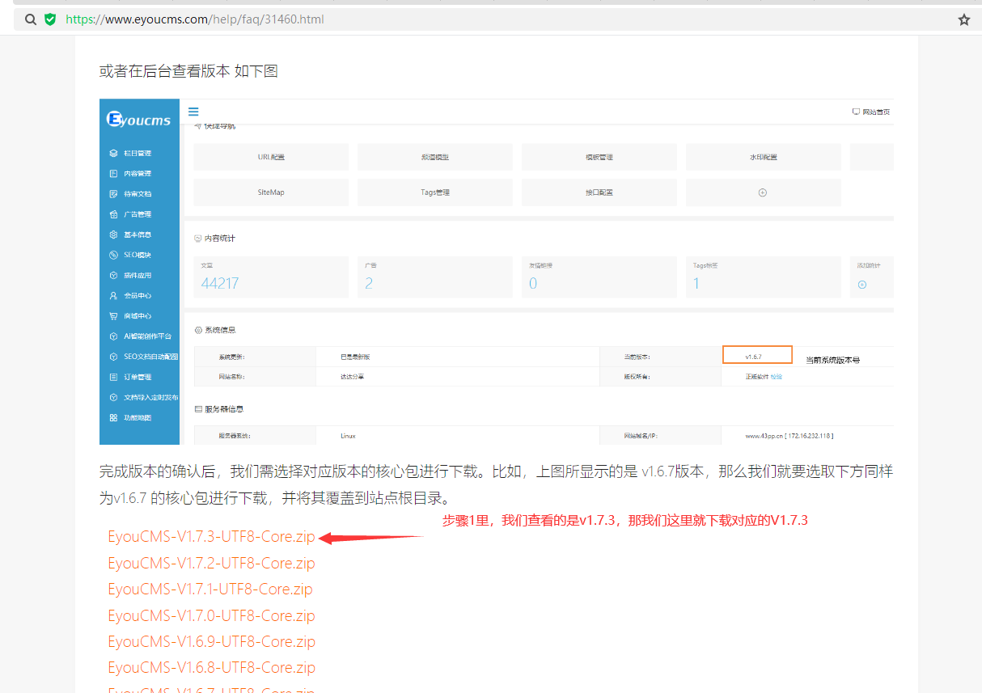Screen dimensions: 982x693
Task: Click the 基本信息 gear icon in sidebar
Action: click(114, 235)
